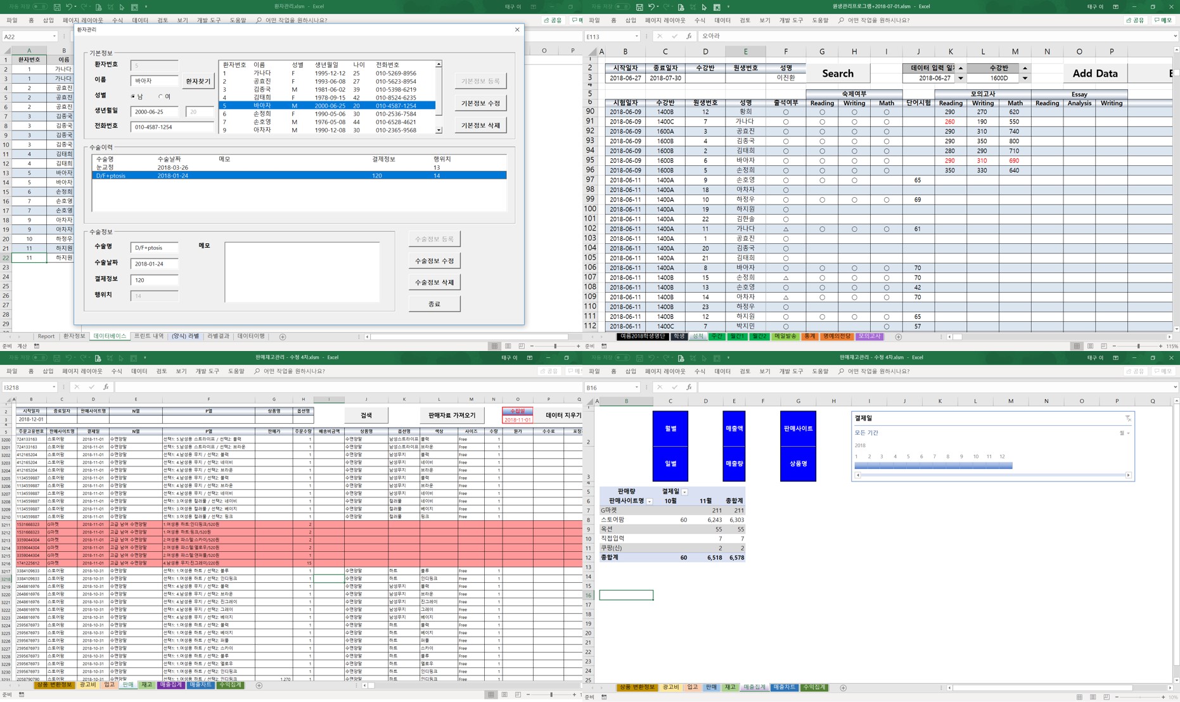This screenshot has height=702, width=1180.
Task: Adjust zoom slider in 환자관리 status bar
Action: click(555, 347)
